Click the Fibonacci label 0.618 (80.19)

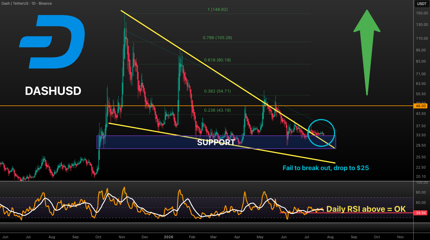tap(217, 60)
